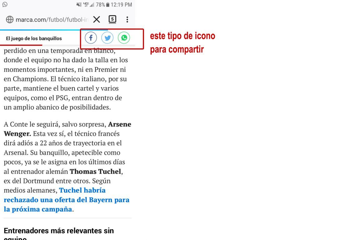Tap the header 'El juego de los banquillos'
343x240 pixels.
coord(34,38)
